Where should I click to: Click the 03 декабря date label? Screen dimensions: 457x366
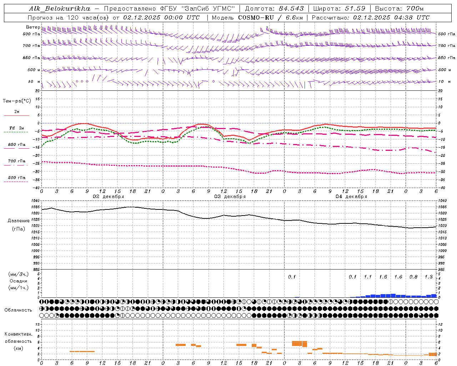(230, 197)
